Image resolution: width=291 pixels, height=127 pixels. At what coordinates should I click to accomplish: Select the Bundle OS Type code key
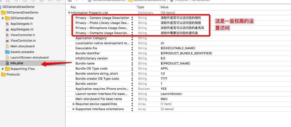[91, 68]
